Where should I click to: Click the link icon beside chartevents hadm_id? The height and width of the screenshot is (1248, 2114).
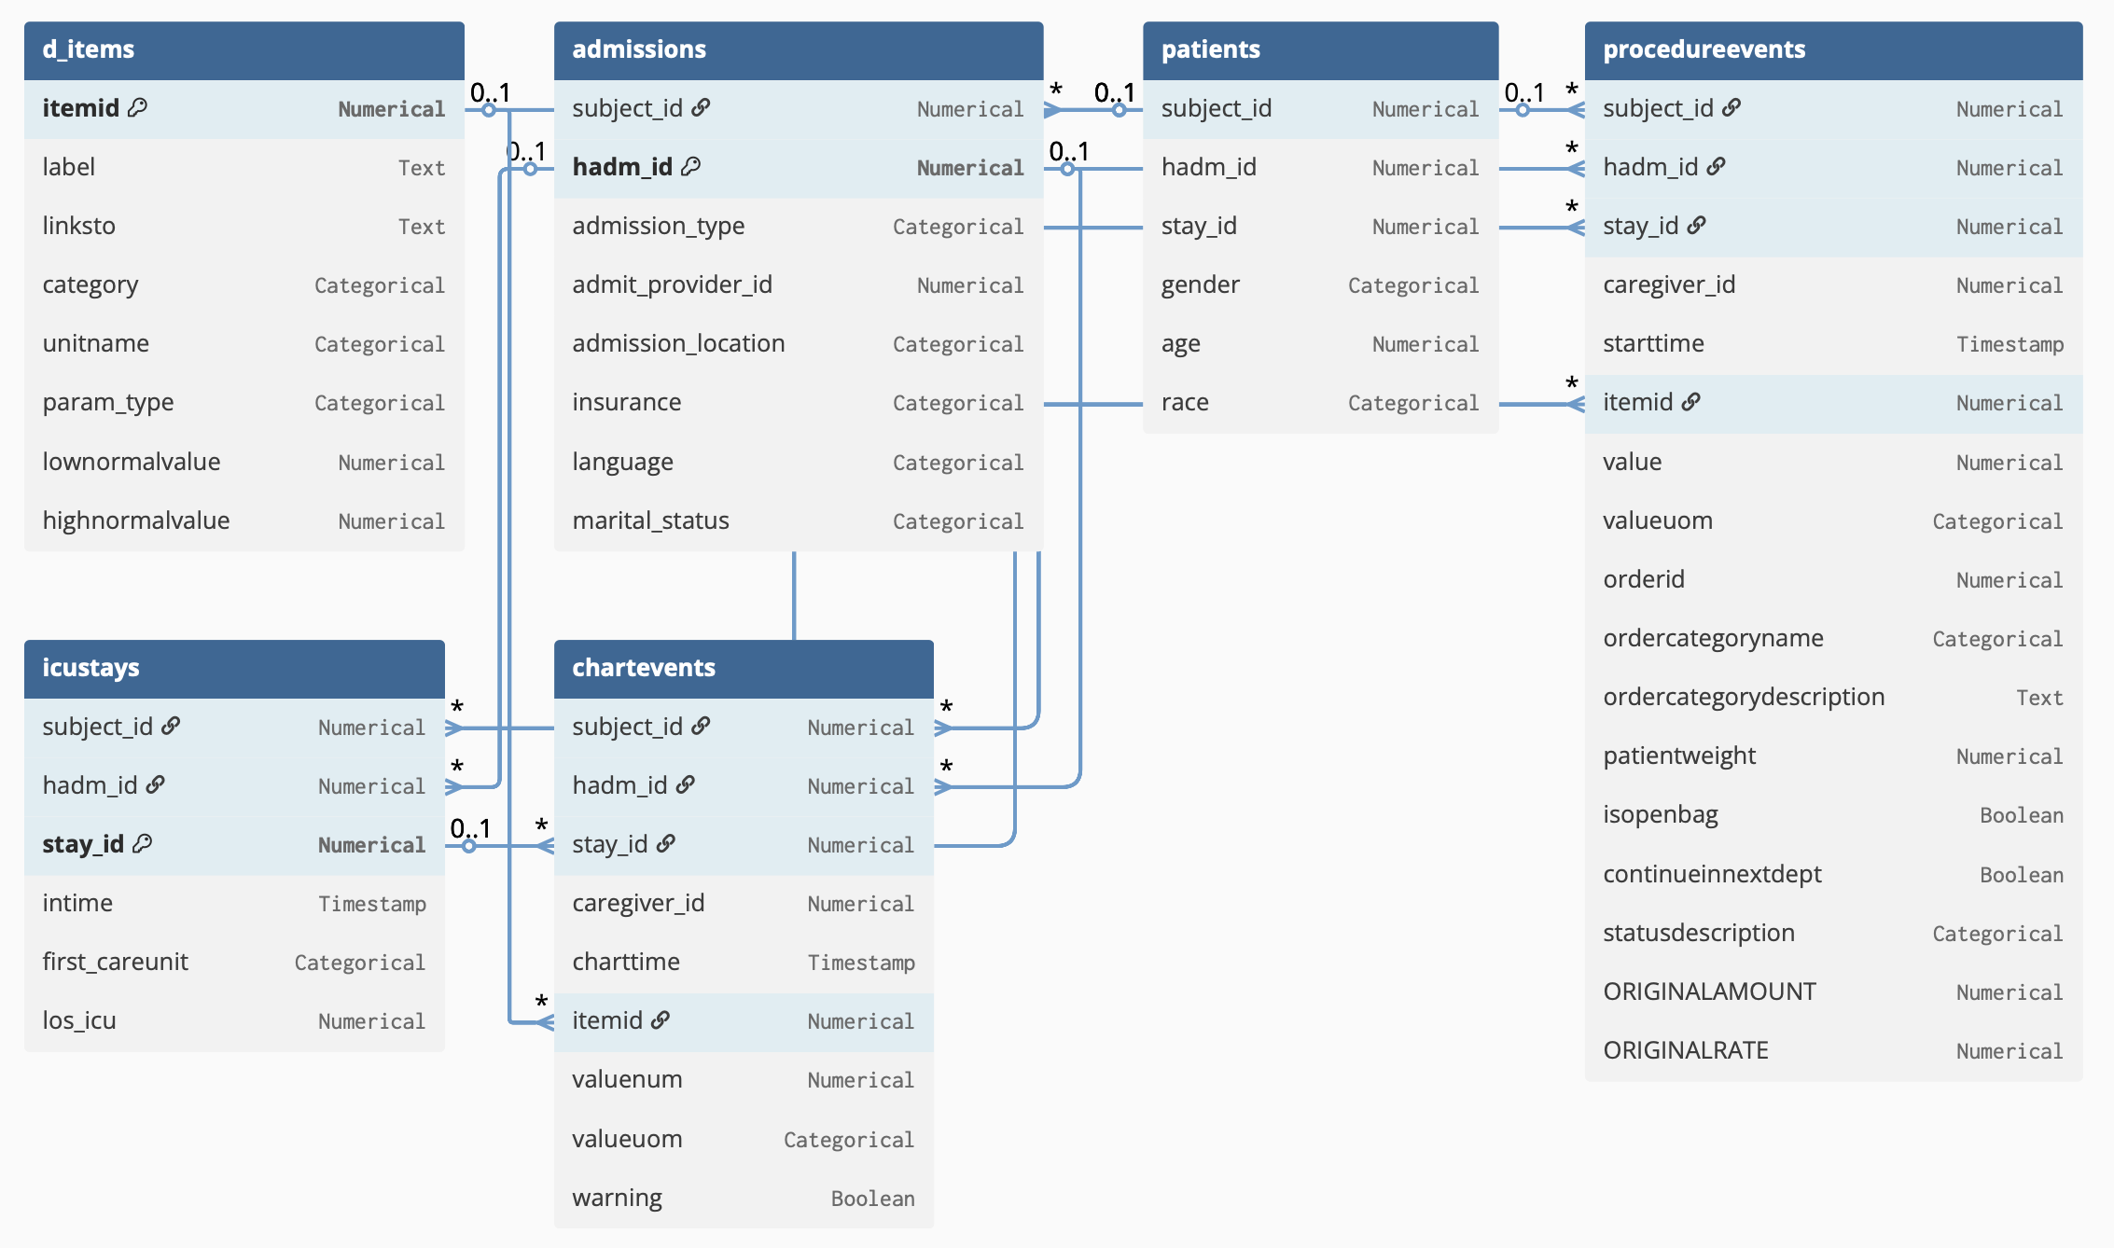click(686, 785)
